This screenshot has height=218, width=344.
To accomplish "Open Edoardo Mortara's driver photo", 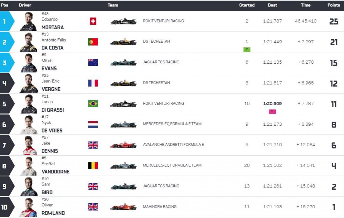I will (29, 21).
